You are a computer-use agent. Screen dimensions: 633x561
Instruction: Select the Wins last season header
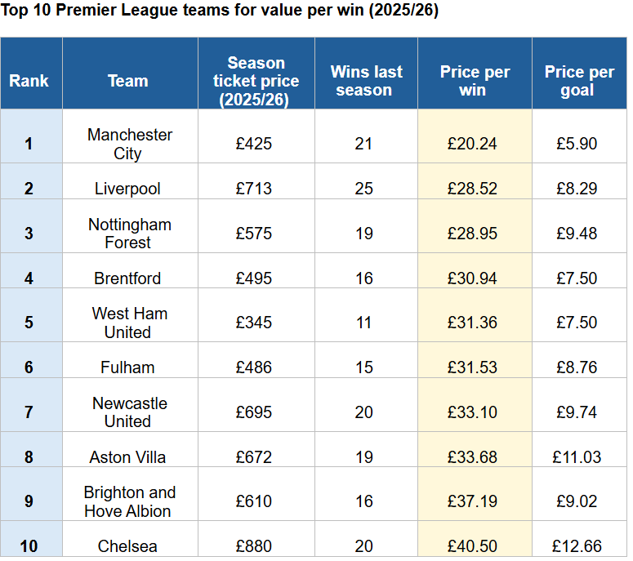pos(364,81)
